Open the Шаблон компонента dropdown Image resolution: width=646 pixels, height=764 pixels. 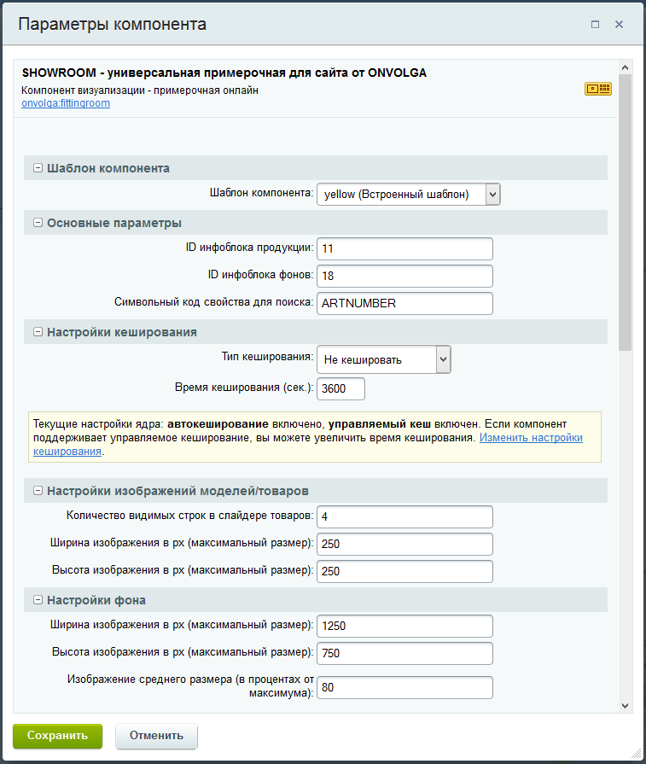[x=408, y=195]
